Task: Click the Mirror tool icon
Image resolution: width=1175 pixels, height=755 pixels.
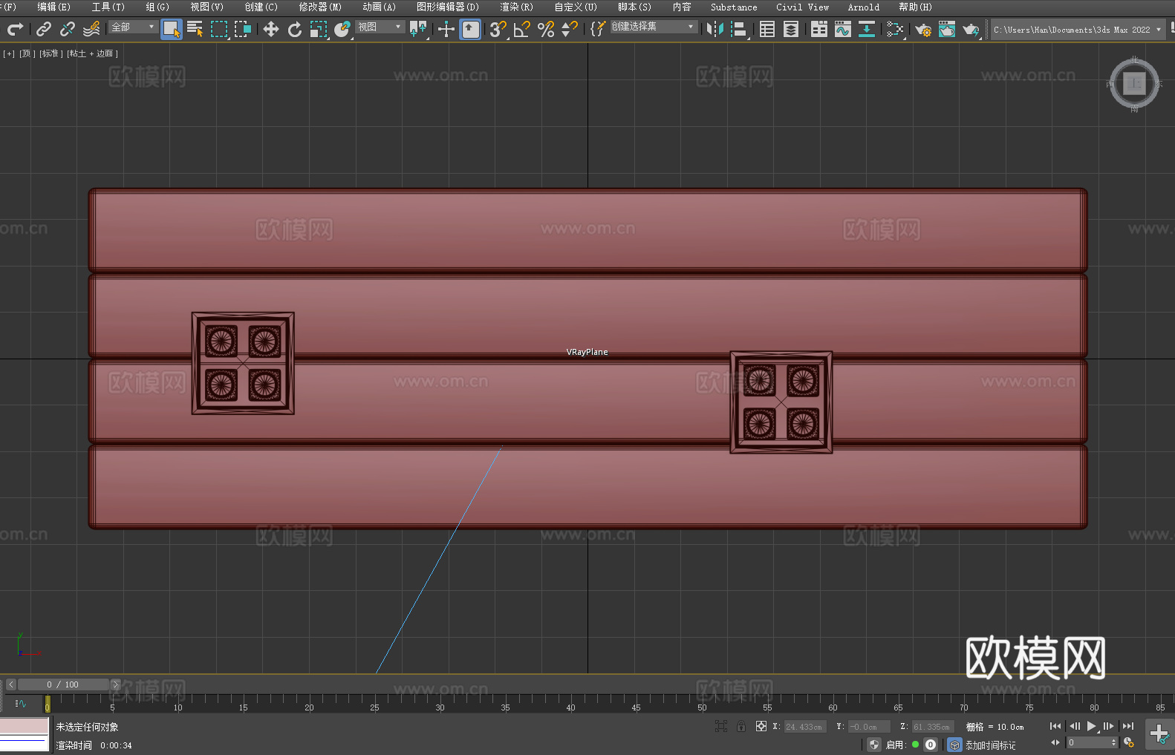Action: (715, 29)
